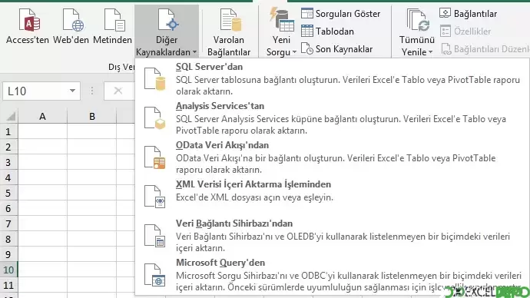Image resolution: width=530 pixels, height=298 pixels.
Task: Click the Yeni Sorgu icon
Action: click(281, 20)
